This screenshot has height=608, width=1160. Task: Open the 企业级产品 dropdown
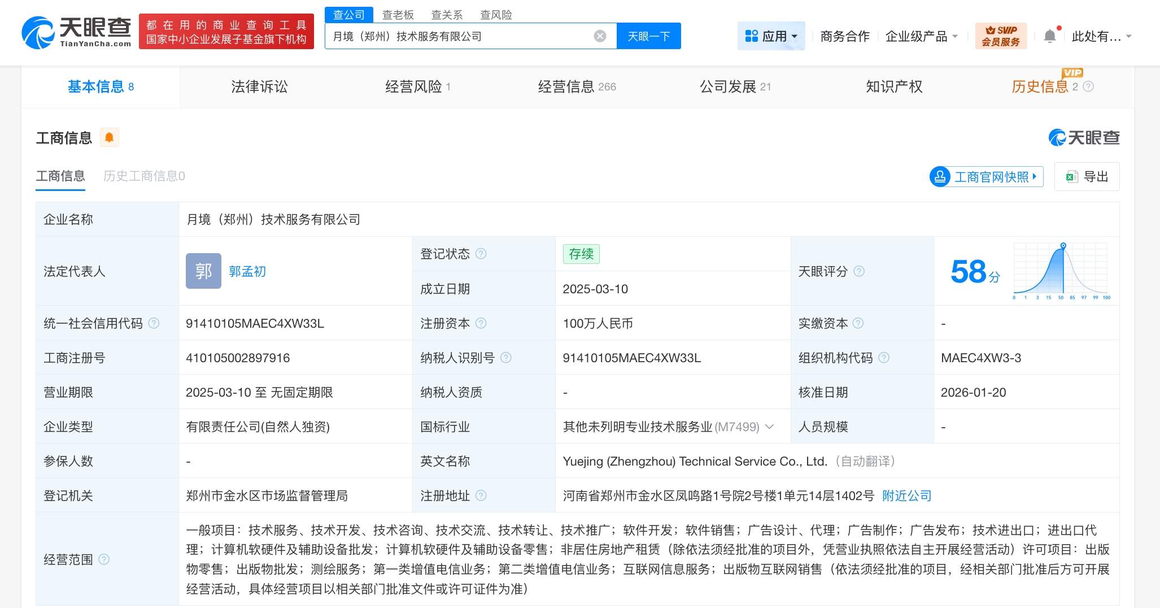[x=921, y=36]
